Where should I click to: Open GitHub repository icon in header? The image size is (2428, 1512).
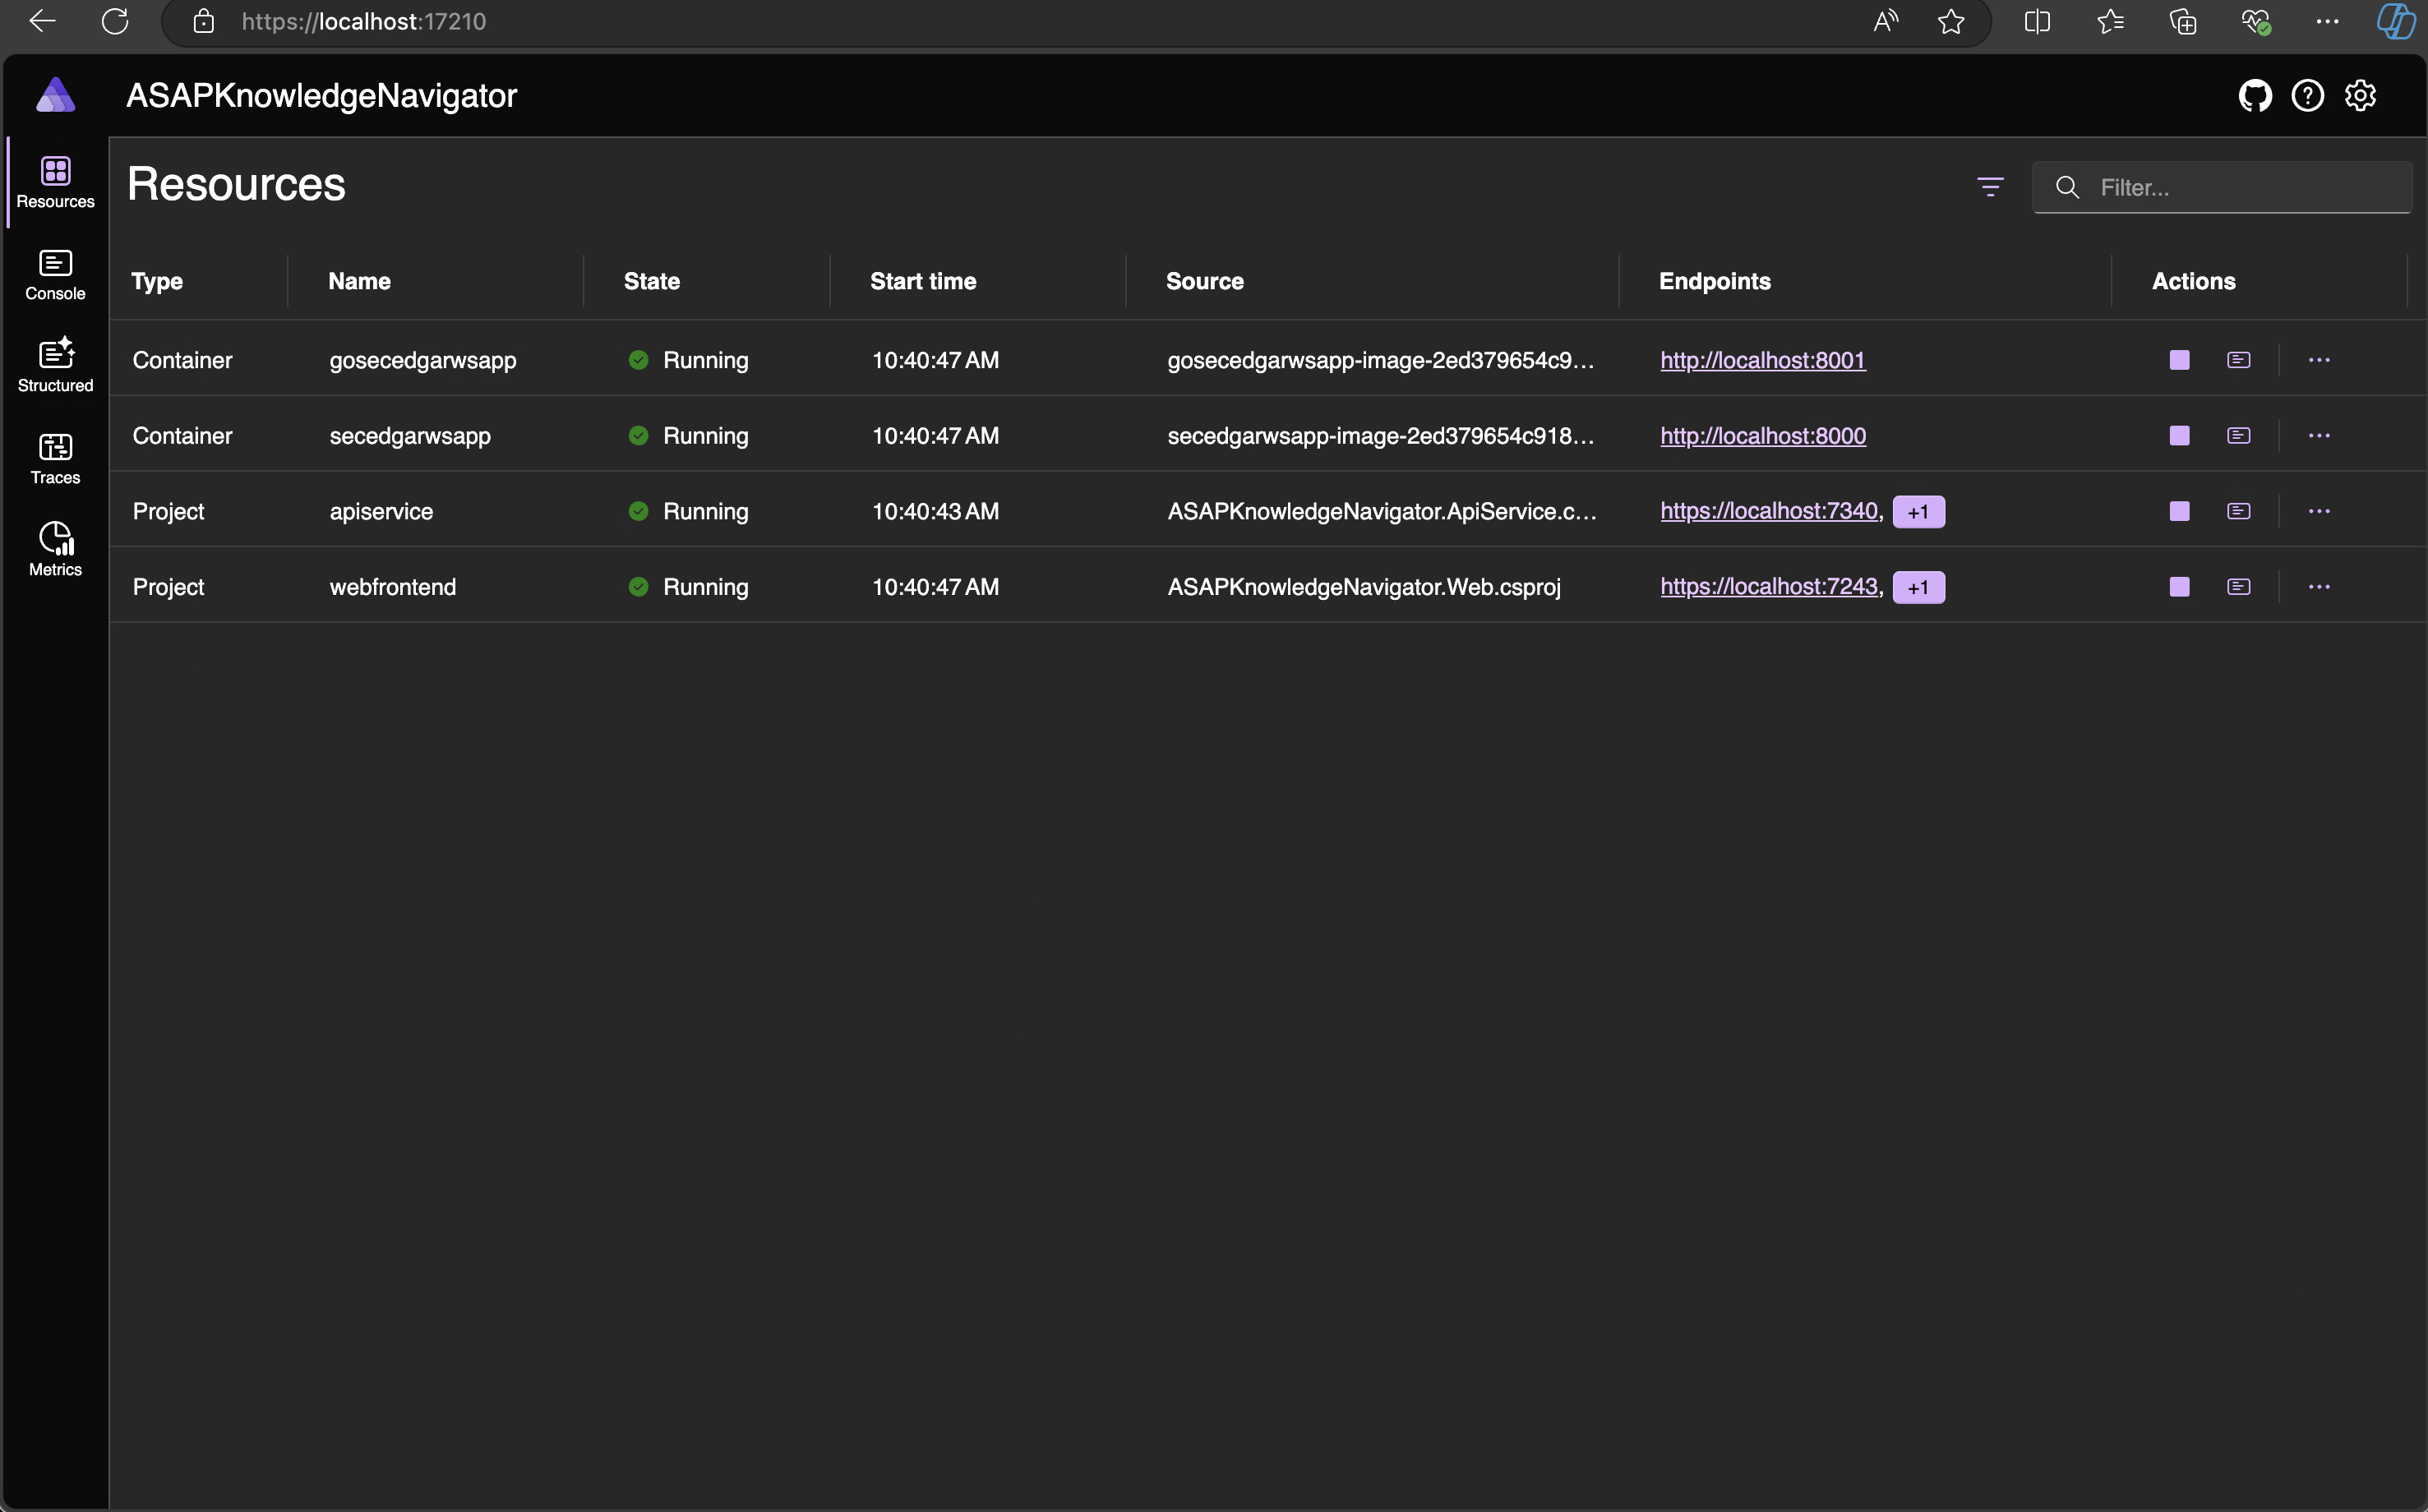click(x=2254, y=96)
